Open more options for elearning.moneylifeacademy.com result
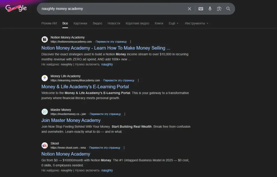The image size is (277, 177). click(x=138, y=80)
